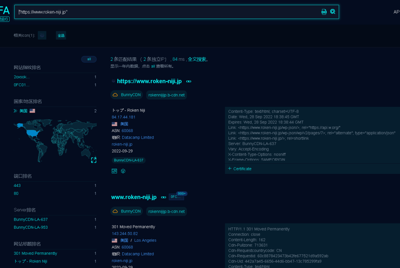Screen dimensions: 400x268
Task: Click the 0FC... fingerprint badge
Action: (176, 197)
